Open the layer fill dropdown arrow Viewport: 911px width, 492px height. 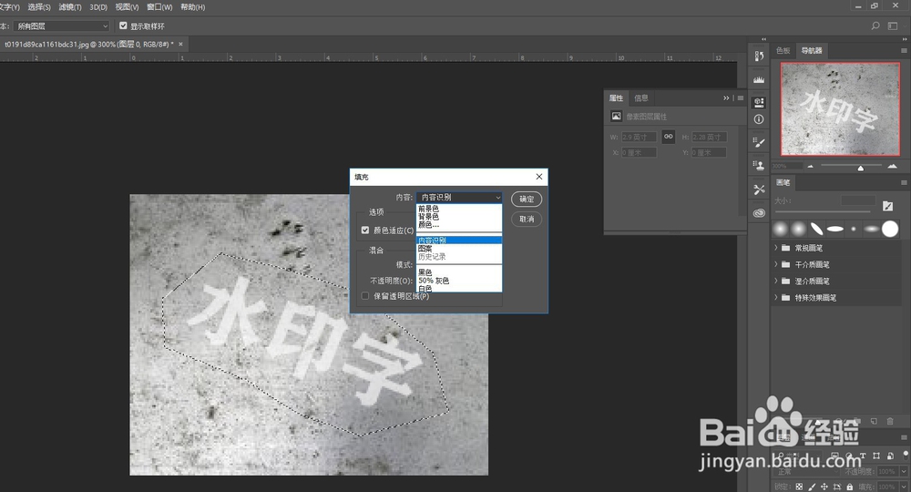point(904,487)
